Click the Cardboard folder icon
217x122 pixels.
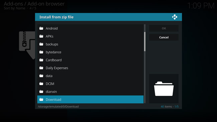41,60
